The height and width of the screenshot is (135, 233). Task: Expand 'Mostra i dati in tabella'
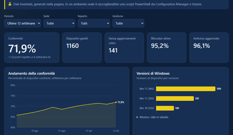(152, 117)
